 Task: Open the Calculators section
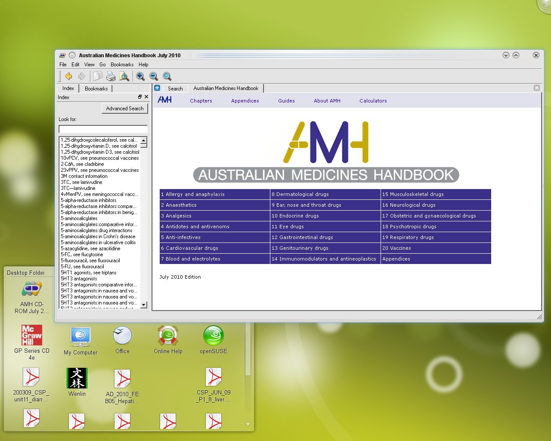click(373, 100)
